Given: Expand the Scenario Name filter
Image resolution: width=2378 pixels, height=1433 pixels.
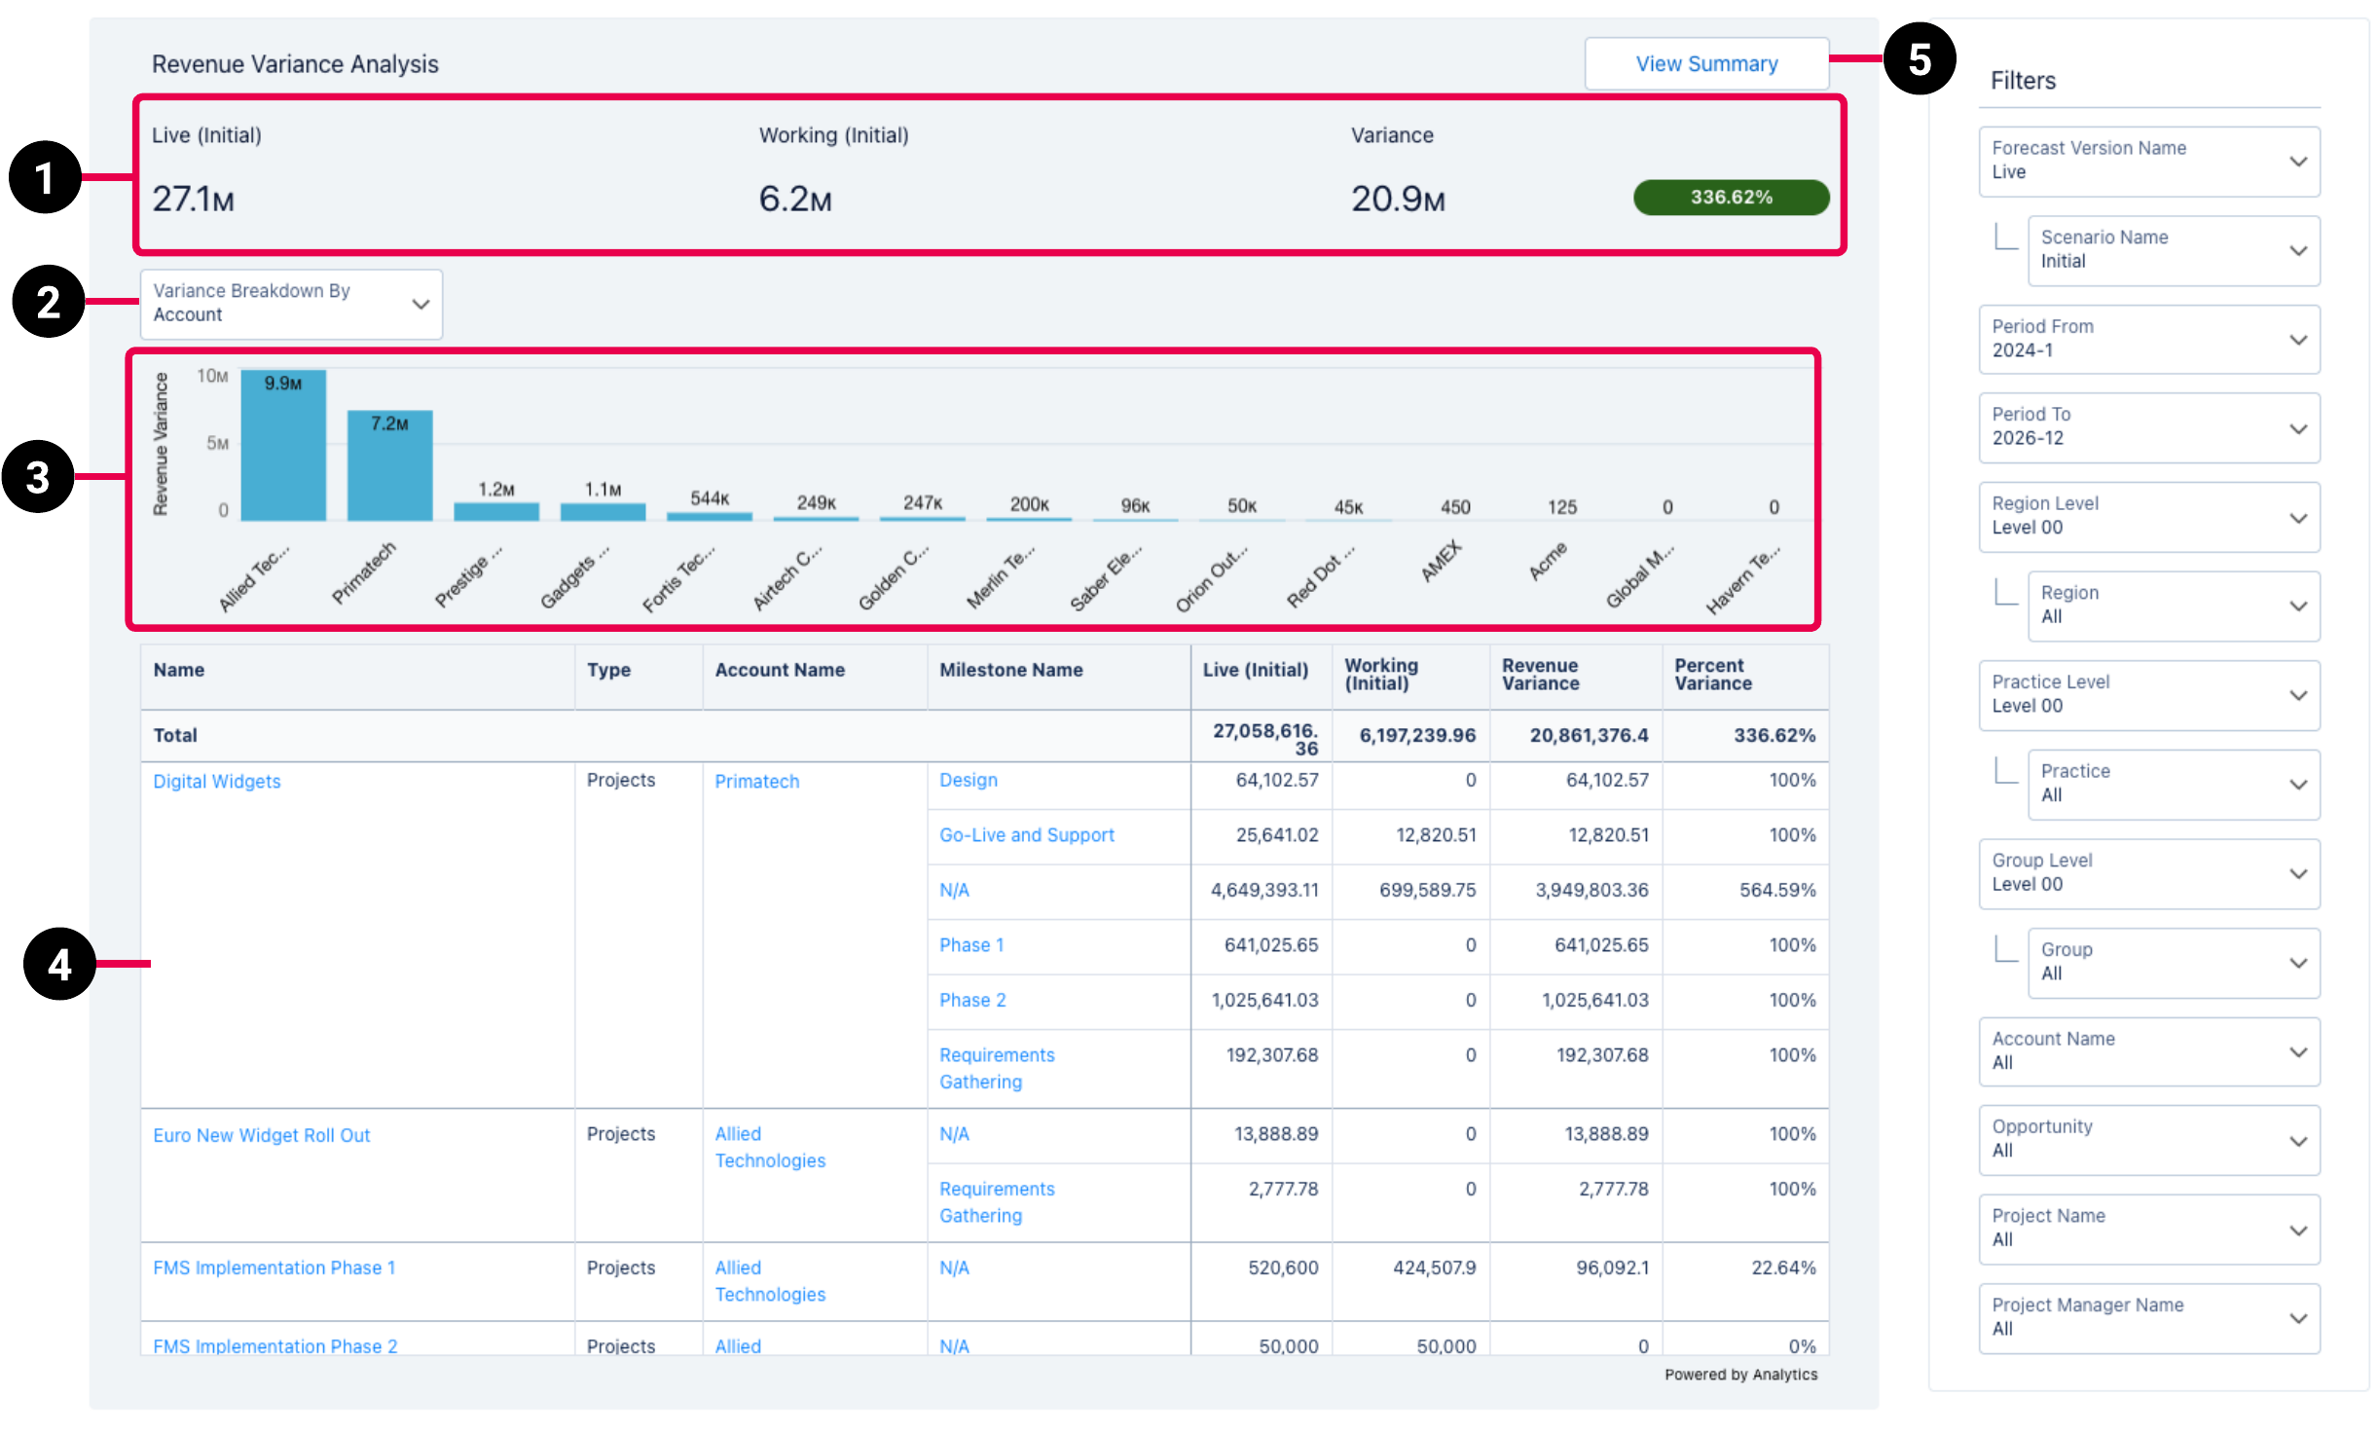Looking at the screenshot, I should click(2173, 250).
